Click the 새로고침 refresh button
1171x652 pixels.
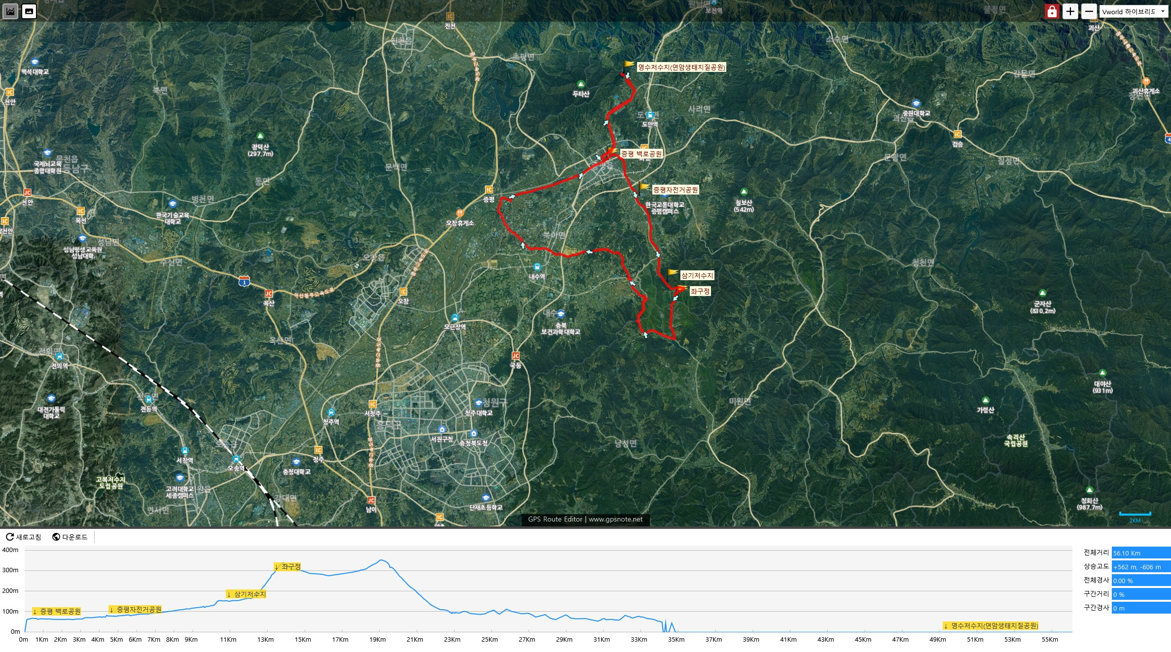pos(24,537)
